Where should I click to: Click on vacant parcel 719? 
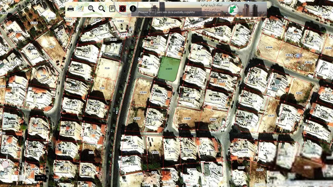tap(107, 68)
